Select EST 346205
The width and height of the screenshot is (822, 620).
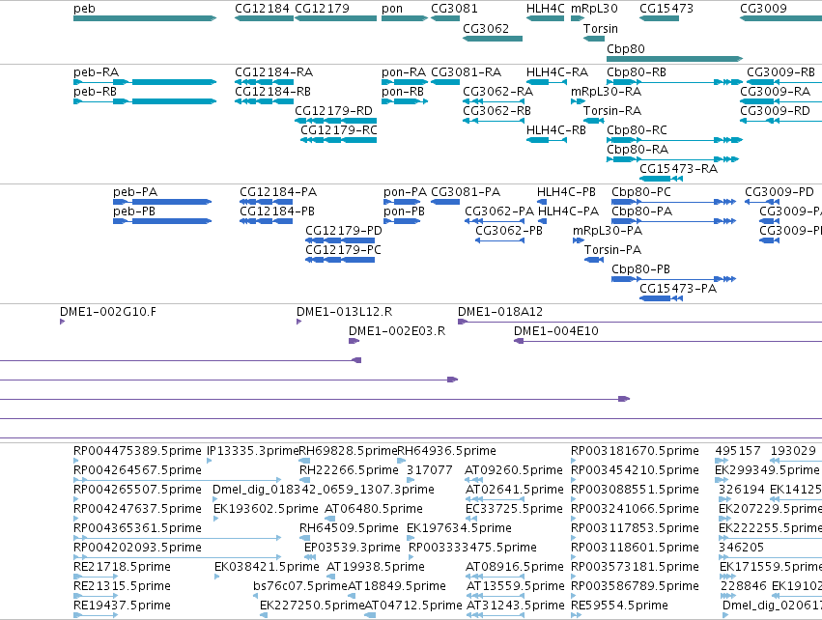741,548
